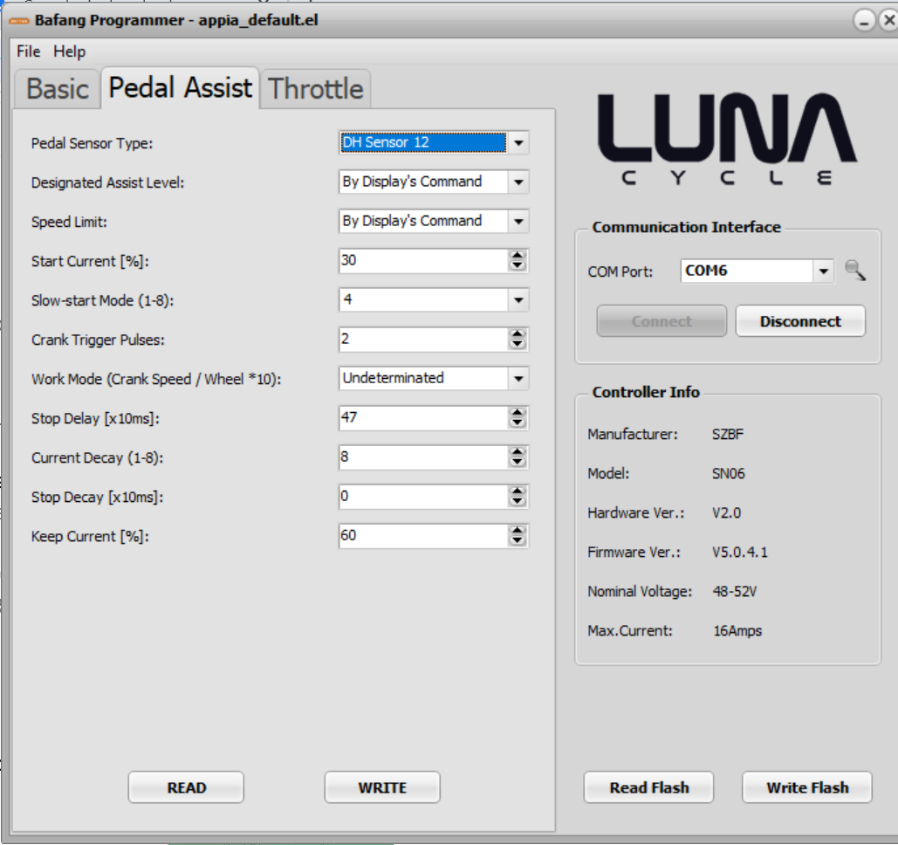This screenshot has width=898, height=845.
Task: Increase Keep Current percentage
Action: [x=518, y=531]
